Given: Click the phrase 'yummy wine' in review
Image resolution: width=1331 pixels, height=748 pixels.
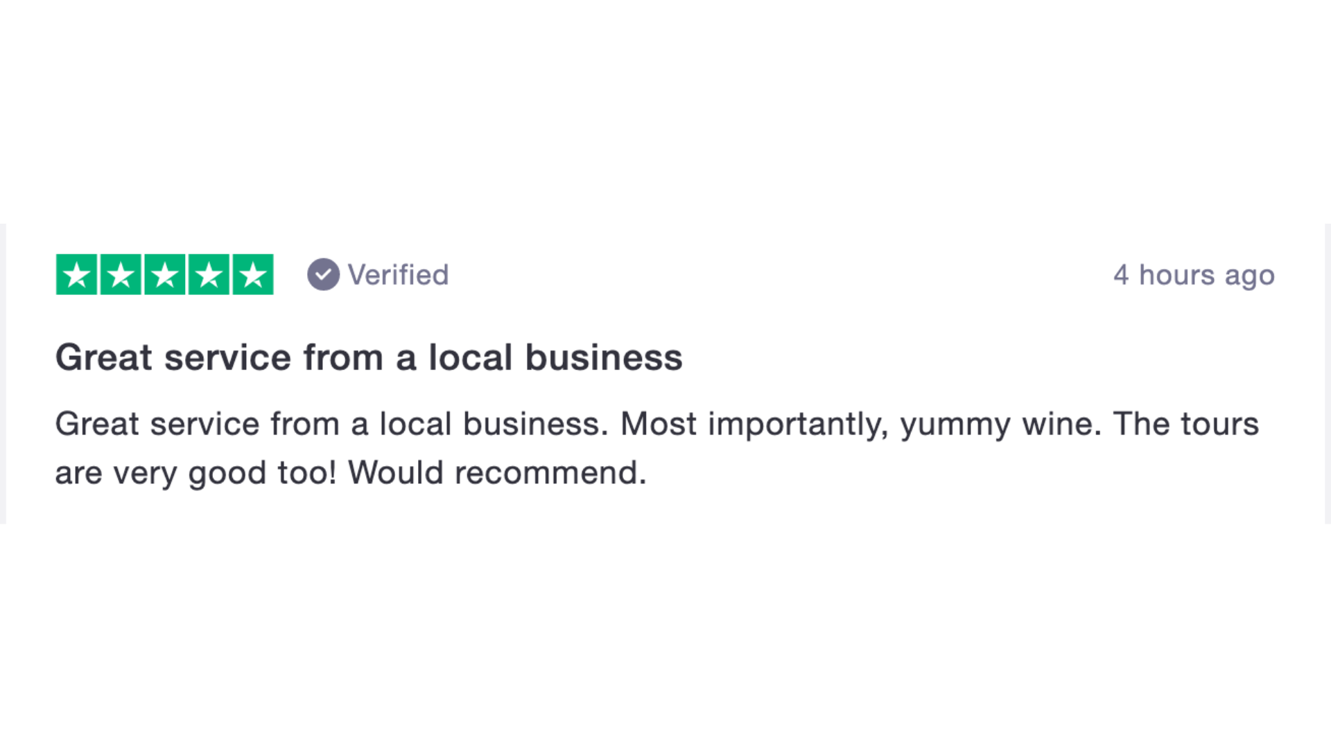Looking at the screenshot, I should point(1001,425).
